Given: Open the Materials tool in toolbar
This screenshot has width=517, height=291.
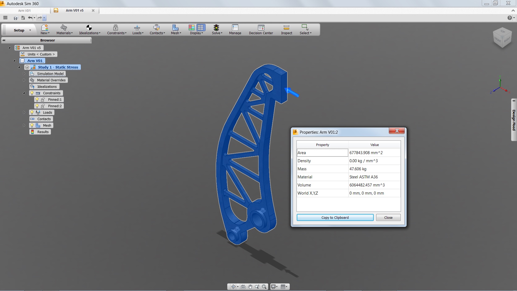Looking at the screenshot, I should click(64, 29).
